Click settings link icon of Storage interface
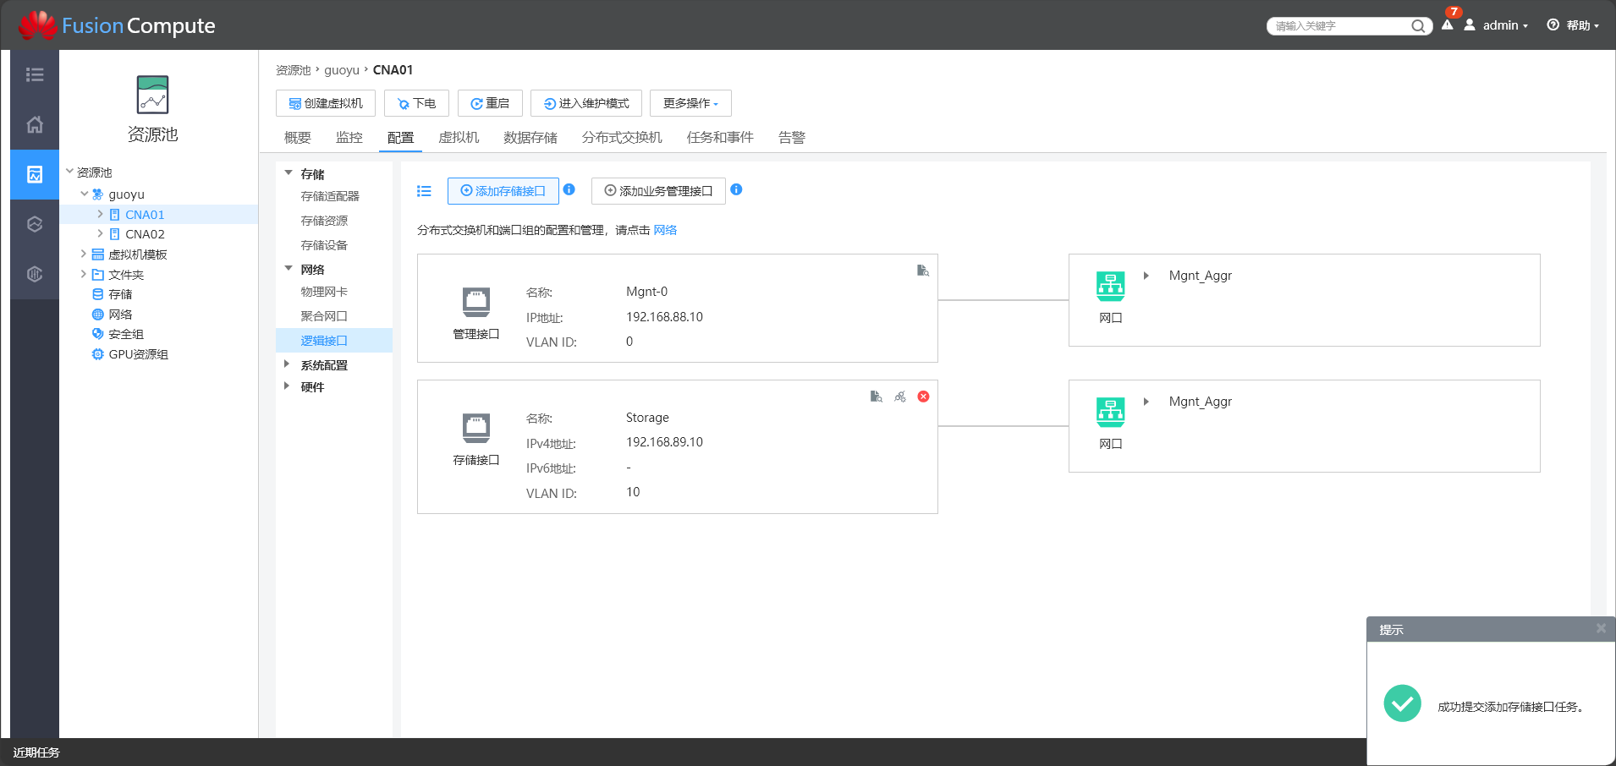Screen dimensions: 1616x766 coord(900,397)
